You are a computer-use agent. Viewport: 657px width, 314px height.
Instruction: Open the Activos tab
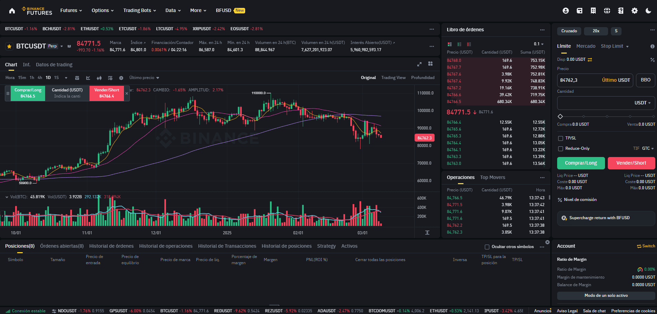click(349, 246)
